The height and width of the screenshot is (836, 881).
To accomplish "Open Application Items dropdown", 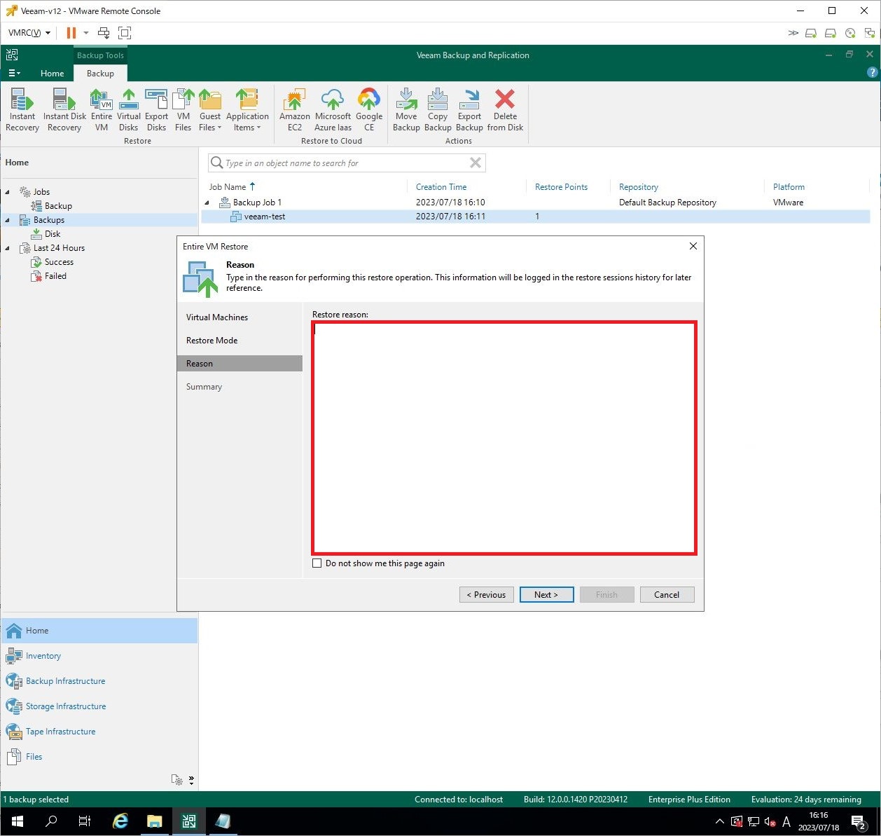I will click(x=247, y=110).
